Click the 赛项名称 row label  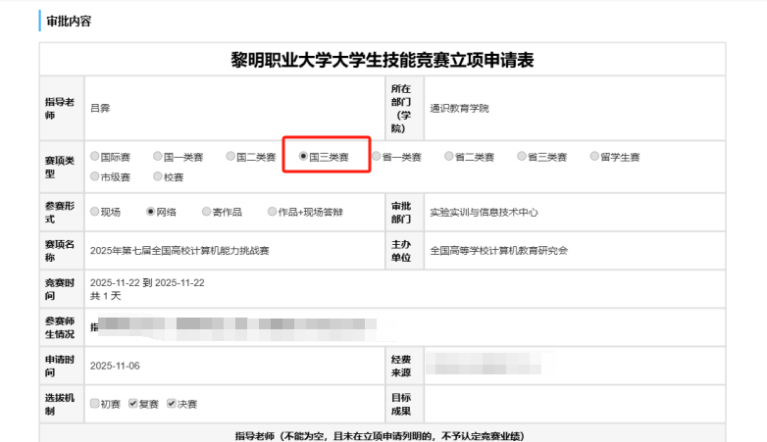point(60,250)
